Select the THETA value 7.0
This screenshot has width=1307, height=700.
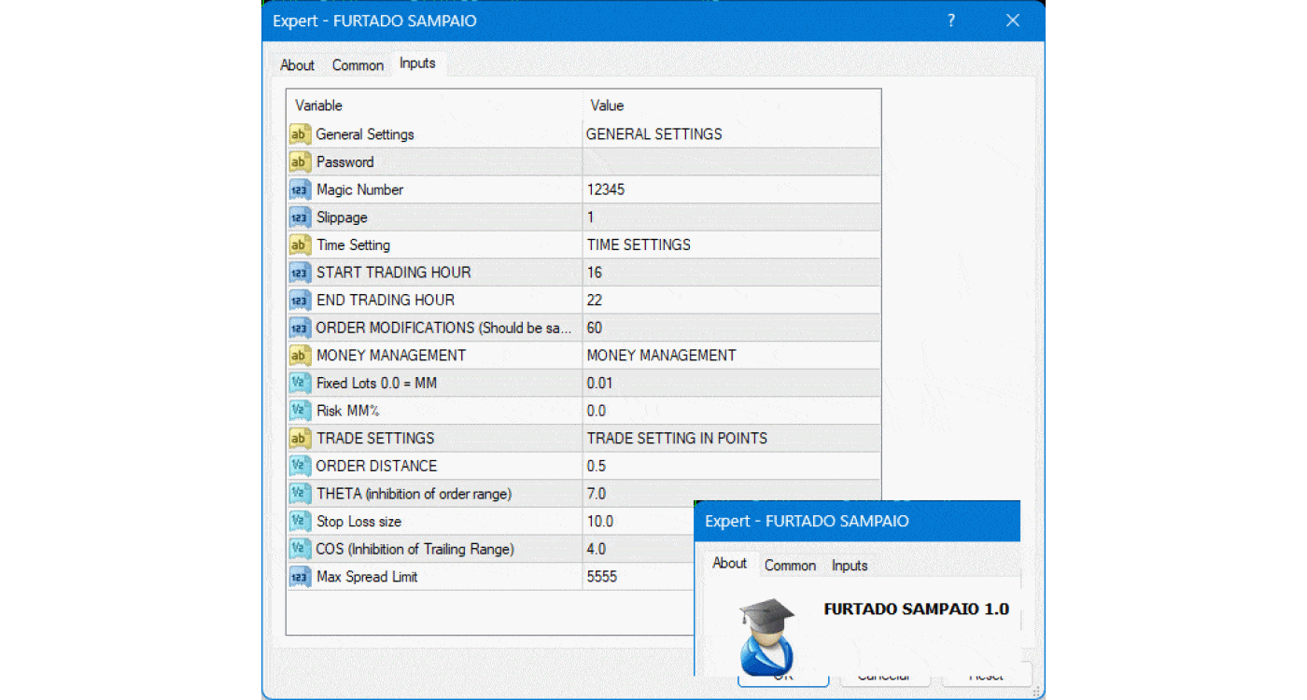pyautogui.click(x=597, y=494)
